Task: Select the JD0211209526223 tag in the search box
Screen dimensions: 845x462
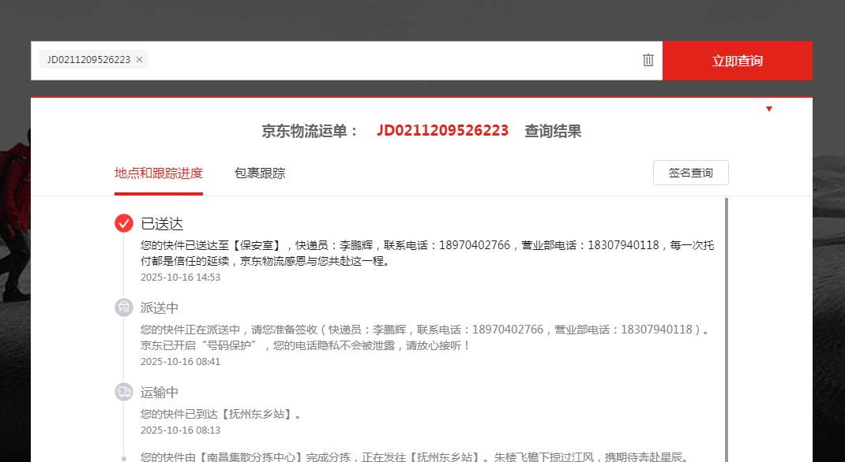Action: pos(88,60)
